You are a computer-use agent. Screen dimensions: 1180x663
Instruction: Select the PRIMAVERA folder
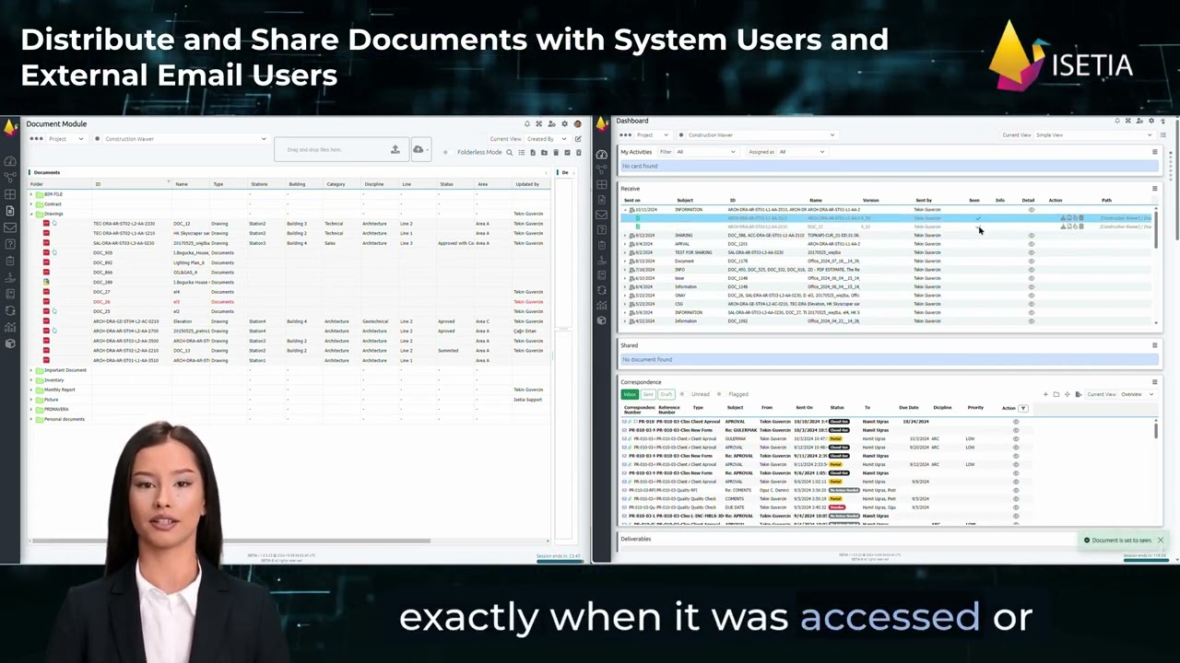pyautogui.click(x=55, y=409)
